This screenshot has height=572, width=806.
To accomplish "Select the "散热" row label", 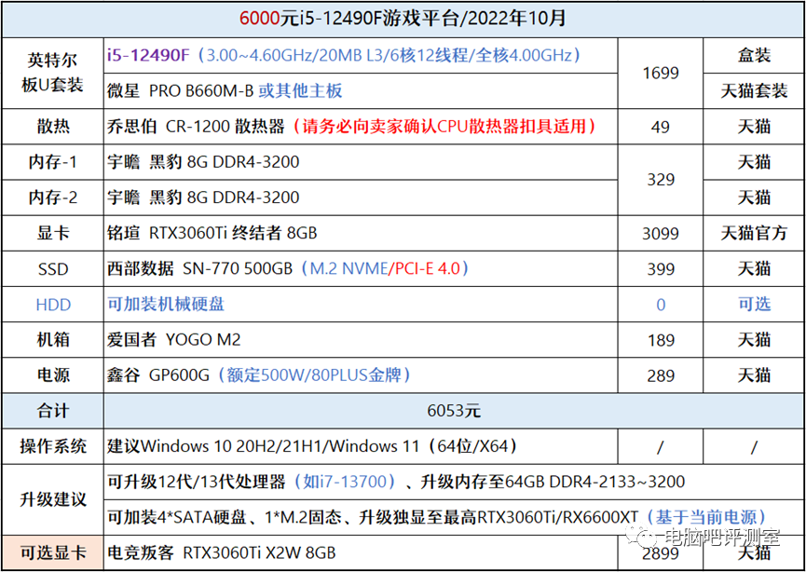I will pyautogui.click(x=52, y=127).
